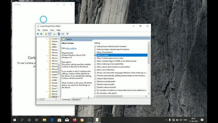
Task: Open the Help menu
Action: tap(58, 30)
